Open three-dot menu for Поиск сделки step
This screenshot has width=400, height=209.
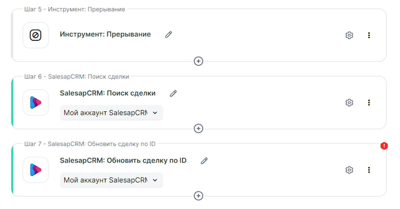pyautogui.click(x=369, y=103)
